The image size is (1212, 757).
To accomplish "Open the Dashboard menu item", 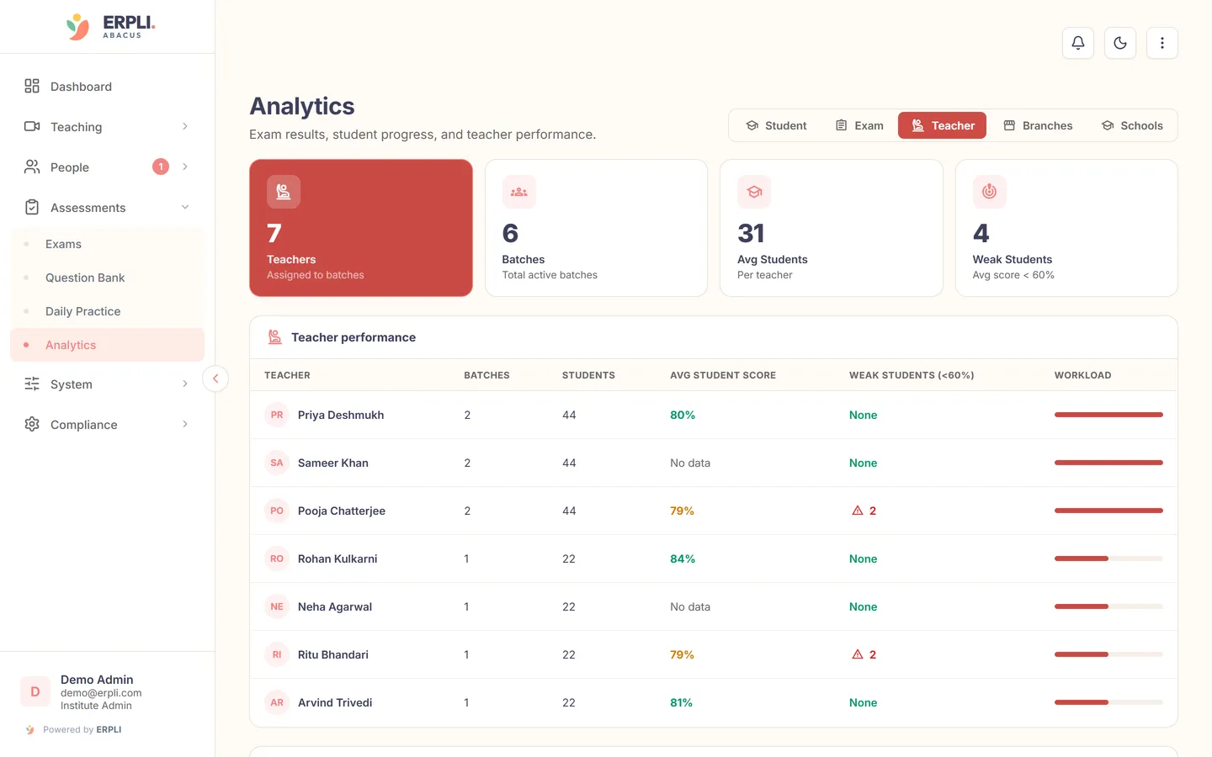I will coord(107,86).
